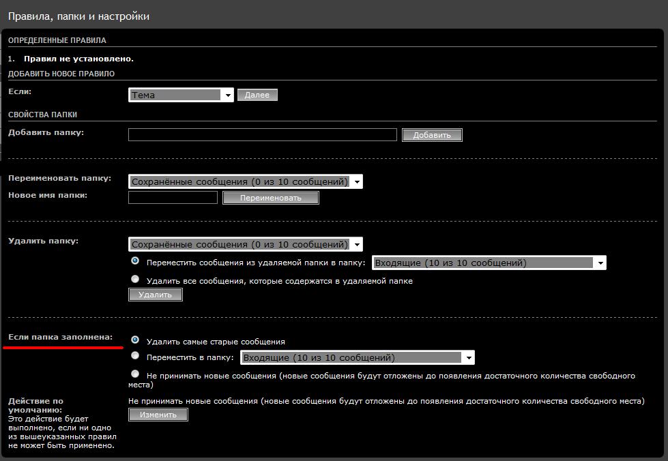This screenshot has width=668, height=461.
Task: Click the 'Правила, папки и настройки' page title
Action: coord(78,16)
